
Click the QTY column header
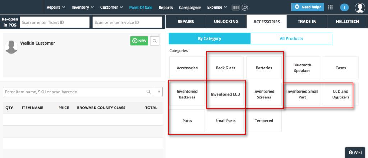9,108
